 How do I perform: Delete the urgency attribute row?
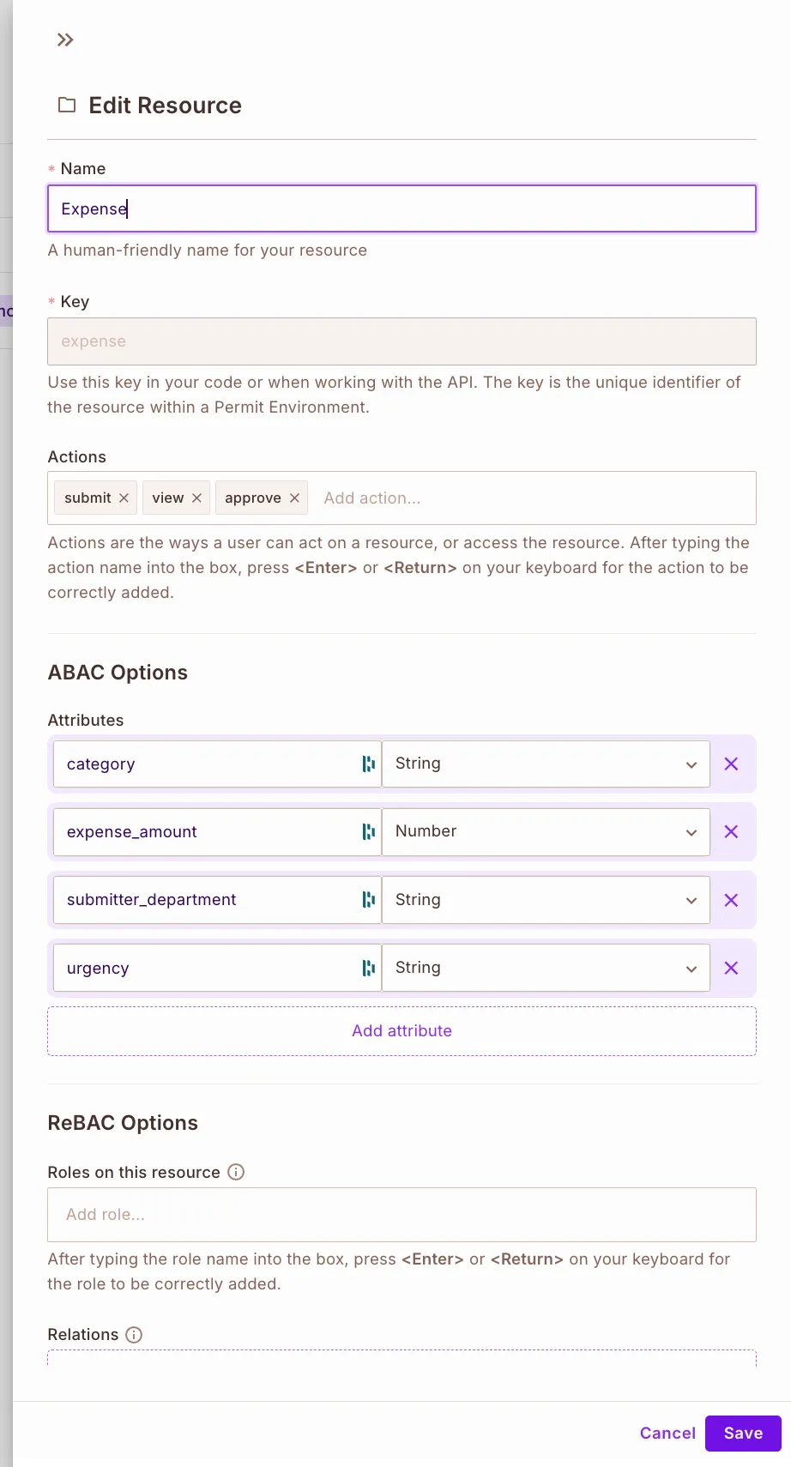click(x=731, y=968)
